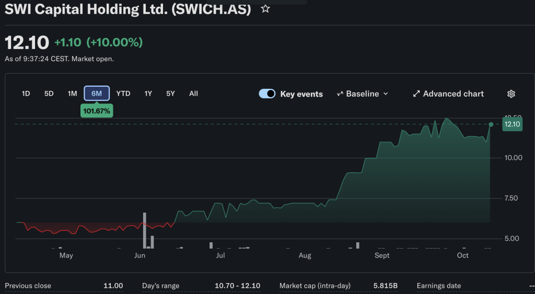The height and width of the screenshot is (294, 535).
Task: Open chart settings gear icon
Action: [x=511, y=94]
